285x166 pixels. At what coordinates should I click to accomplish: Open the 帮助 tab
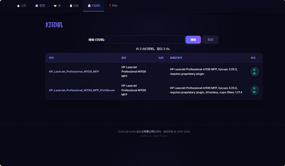click(x=113, y=6)
